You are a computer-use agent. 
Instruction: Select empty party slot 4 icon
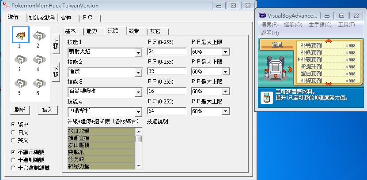pyautogui.click(x=39, y=59)
